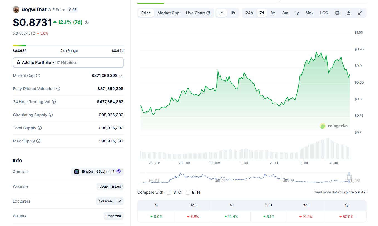Click the chart navigator range handle
Image resolution: width=378 pixels, height=226 pixels.
(349, 178)
